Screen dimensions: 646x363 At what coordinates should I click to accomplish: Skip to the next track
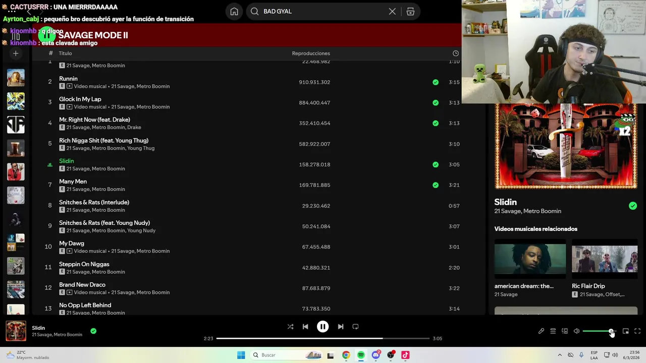pos(341,327)
